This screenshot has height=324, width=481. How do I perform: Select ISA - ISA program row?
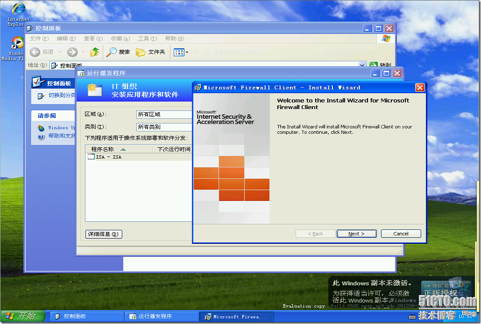pos(140,157)
